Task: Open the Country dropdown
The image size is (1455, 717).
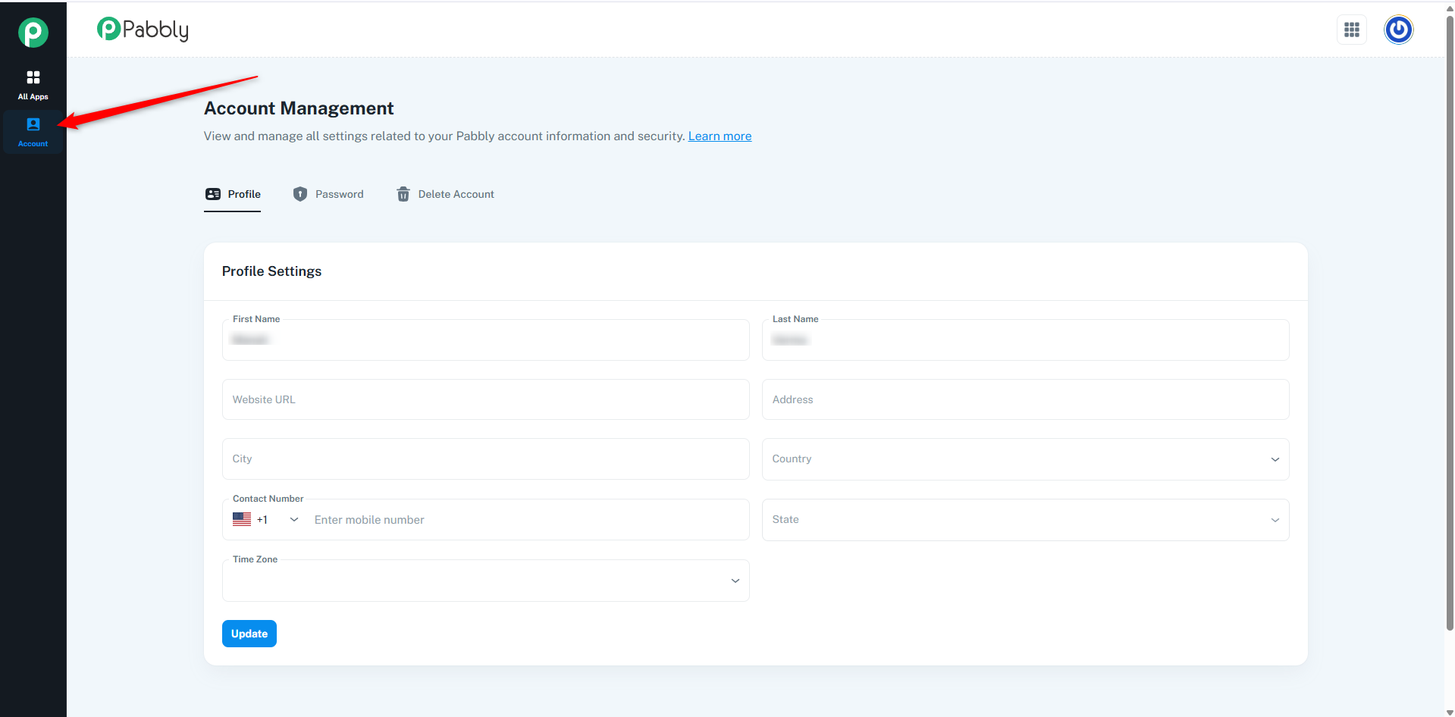Action: pos(1025,459)
